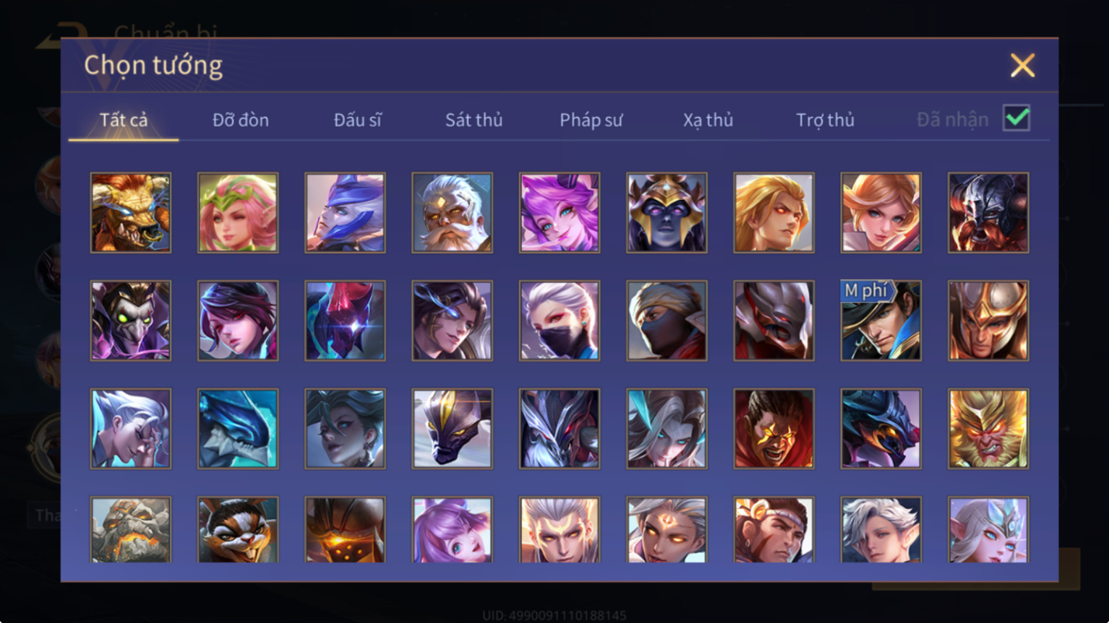
Task: Select the raccoon-like hero portrait
Action: (x=238, y=529)
